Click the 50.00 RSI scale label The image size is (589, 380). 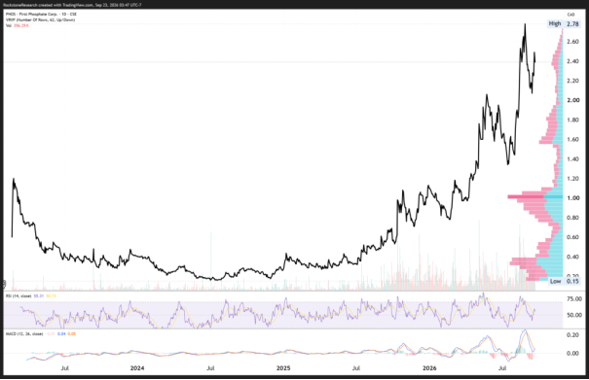coord(574,315)
